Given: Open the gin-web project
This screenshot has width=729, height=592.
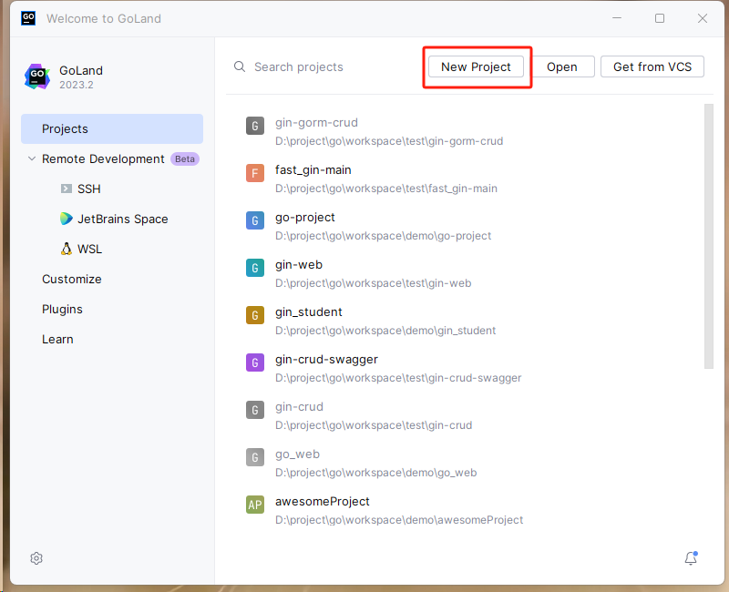Looking at the screenshot, I should [465, 274].
